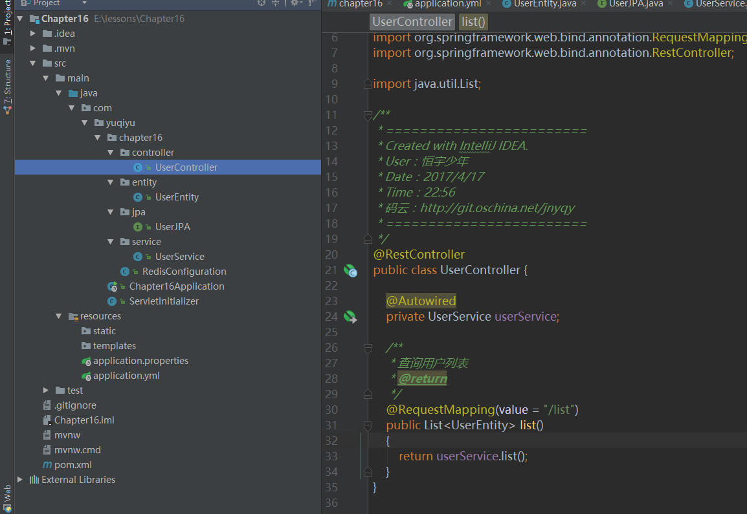Click the autowired dependency gutter icon beside userService
The width and height of the screenshot is (747, 514).
coord(350,317)
